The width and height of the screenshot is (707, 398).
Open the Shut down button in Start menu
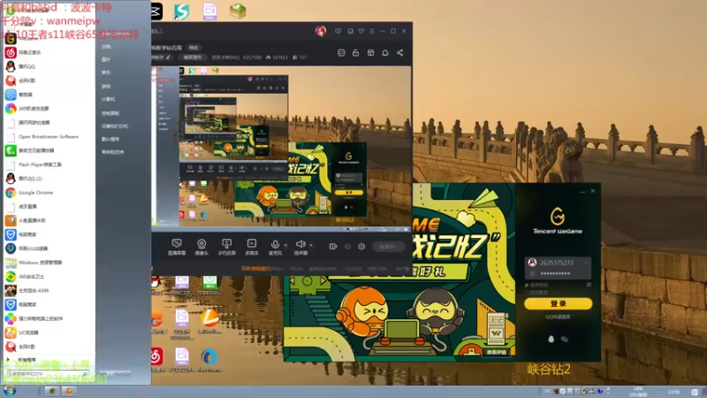[115, 373]
